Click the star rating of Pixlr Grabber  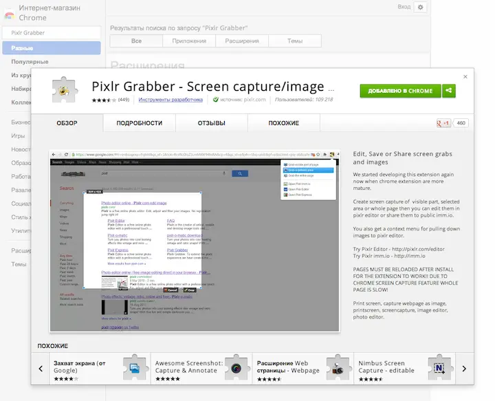pos(104,100)
